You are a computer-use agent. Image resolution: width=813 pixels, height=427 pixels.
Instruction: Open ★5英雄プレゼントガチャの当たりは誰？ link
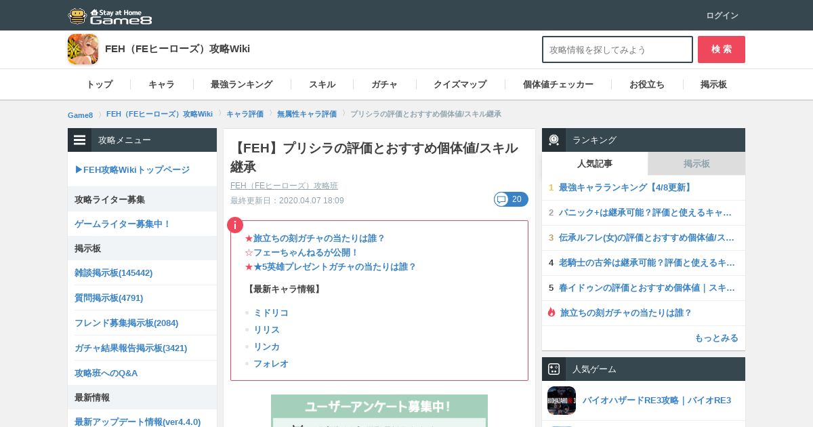point(335,266)
